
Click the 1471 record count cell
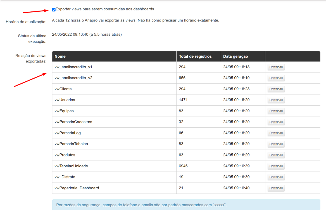(x=183, y=100)
